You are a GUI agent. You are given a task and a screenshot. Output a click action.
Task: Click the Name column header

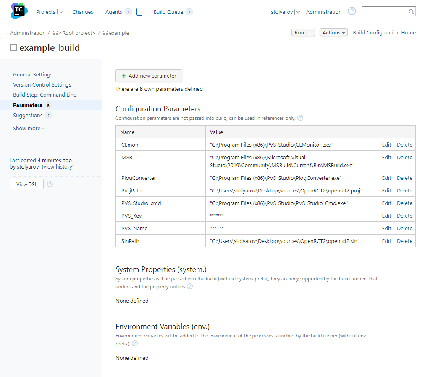tap(160, 132)
